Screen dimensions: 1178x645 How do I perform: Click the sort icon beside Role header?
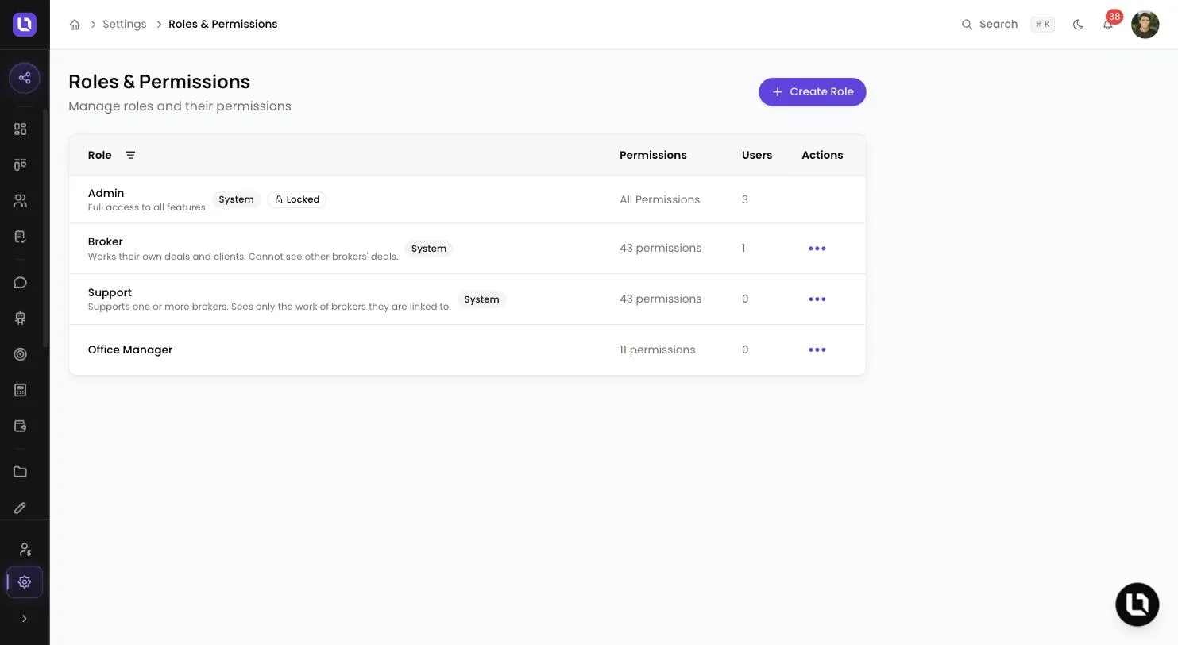click(x=130, y=155)
